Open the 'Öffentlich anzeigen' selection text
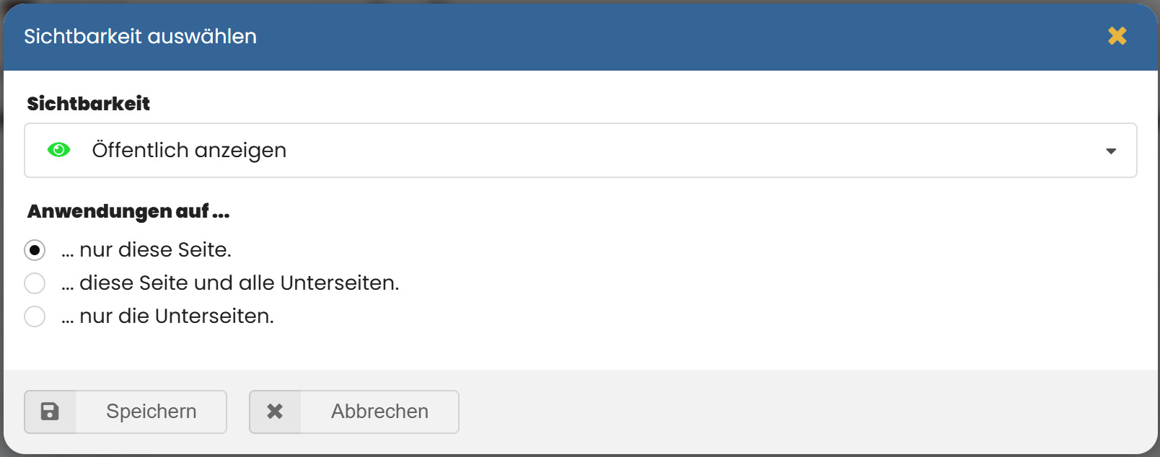Viewport: 1160px width, 457px height. tap(189, 150)
